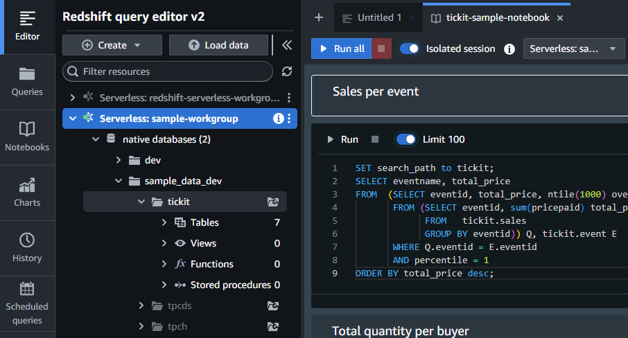Screen dimensions: 628x338
Task: Close the tickit-sample-notebook tab
Action: click(x=560, y=18)
